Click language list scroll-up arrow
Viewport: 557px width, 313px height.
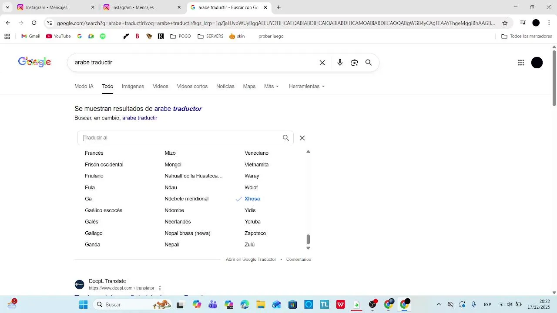308,152
